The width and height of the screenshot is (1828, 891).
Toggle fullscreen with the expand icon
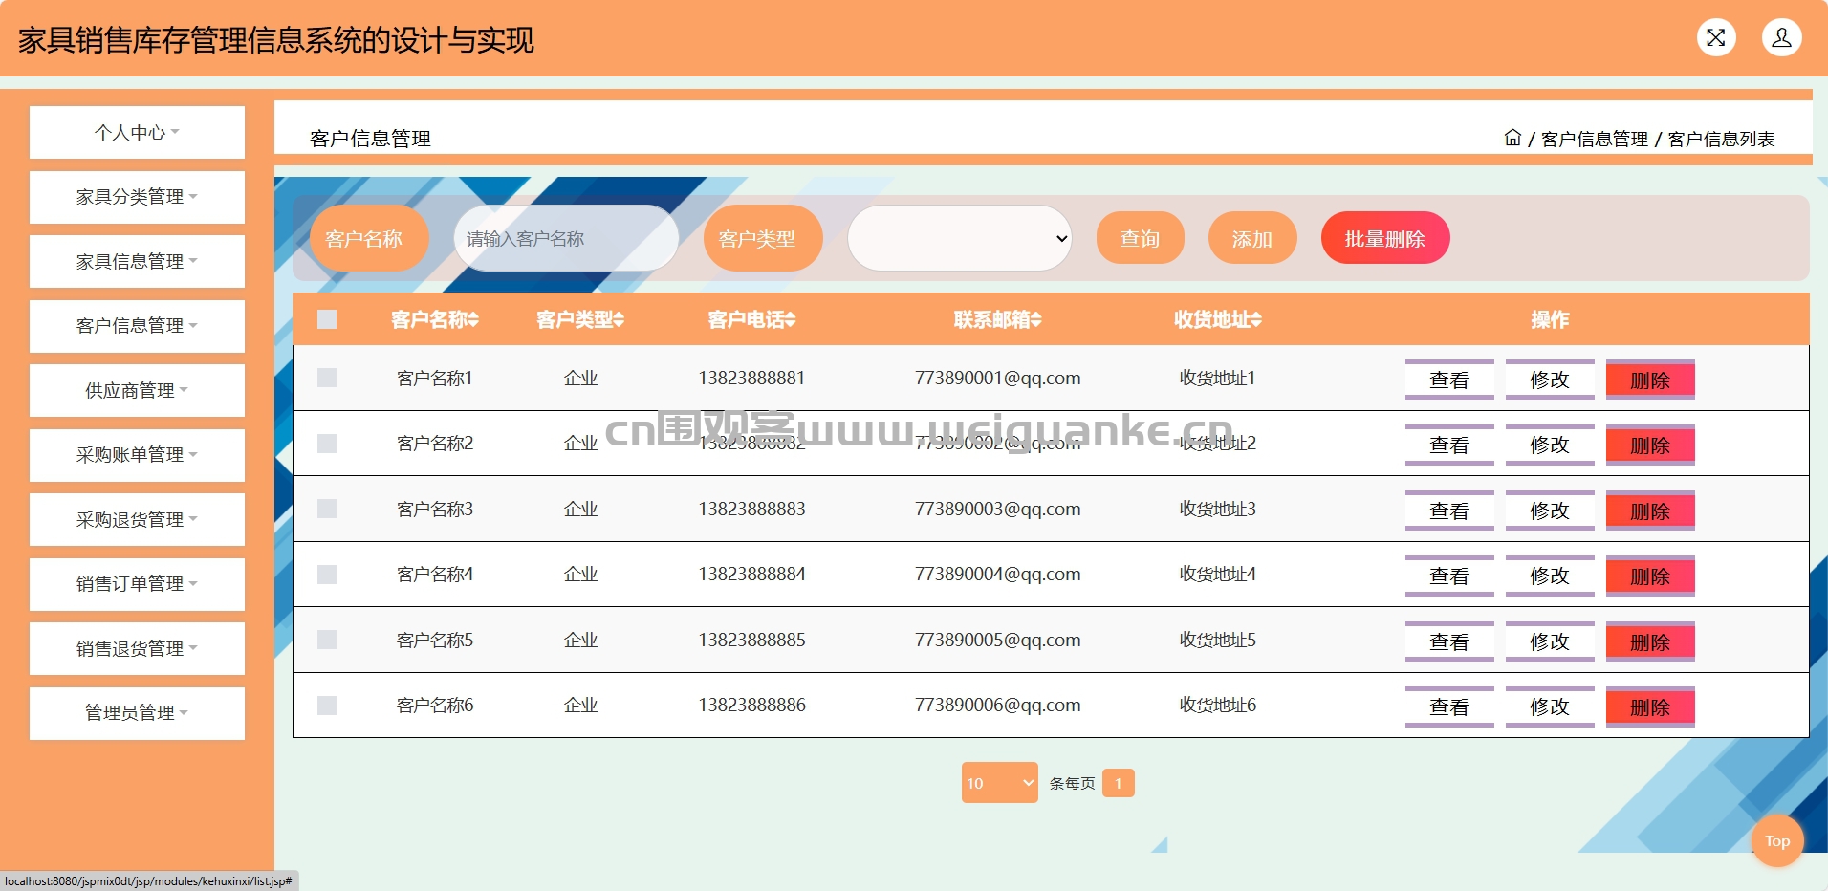tap(1716, 37)
